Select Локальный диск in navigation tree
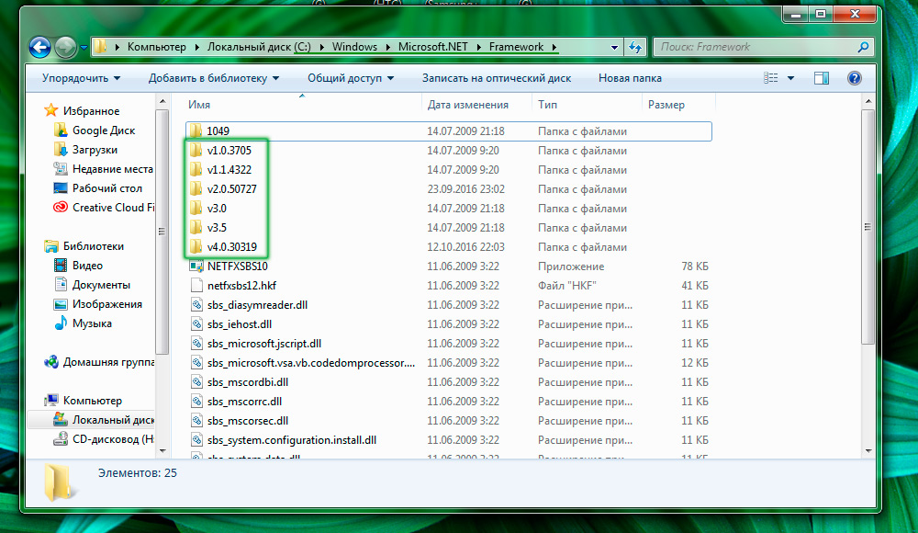Screen dimensions: 918x533 [113, 420]
